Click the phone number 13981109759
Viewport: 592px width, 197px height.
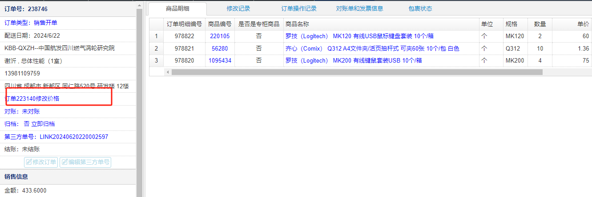pos(22,73)
